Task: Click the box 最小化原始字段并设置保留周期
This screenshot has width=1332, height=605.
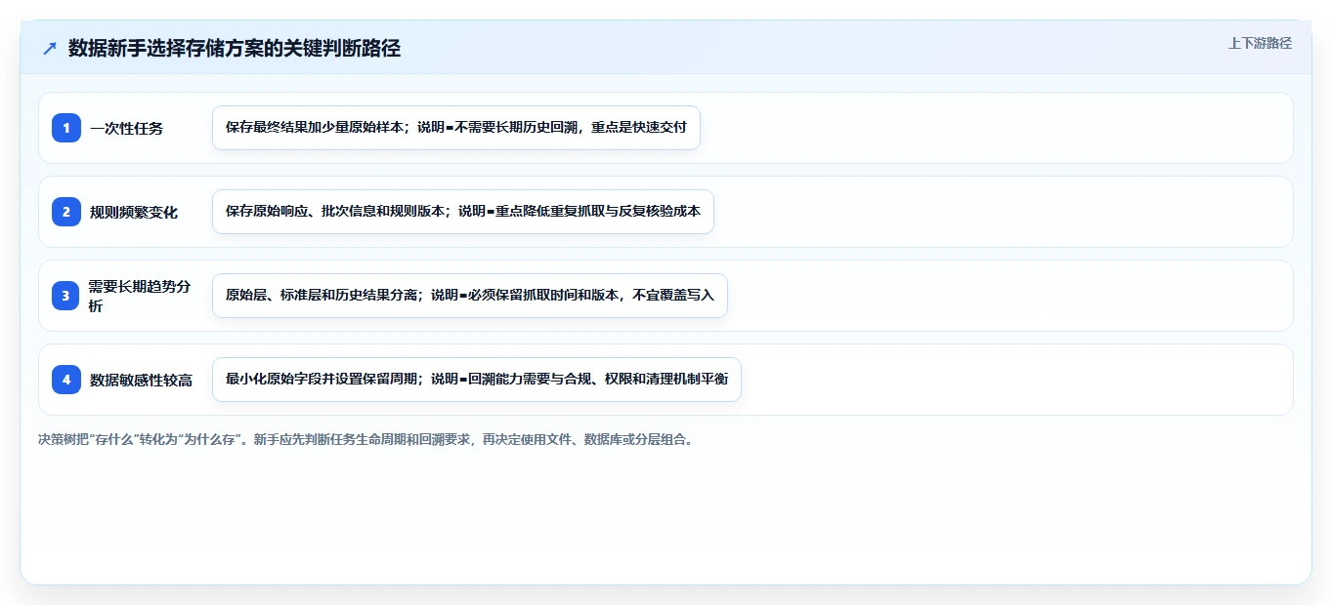Action: [477, 380]
